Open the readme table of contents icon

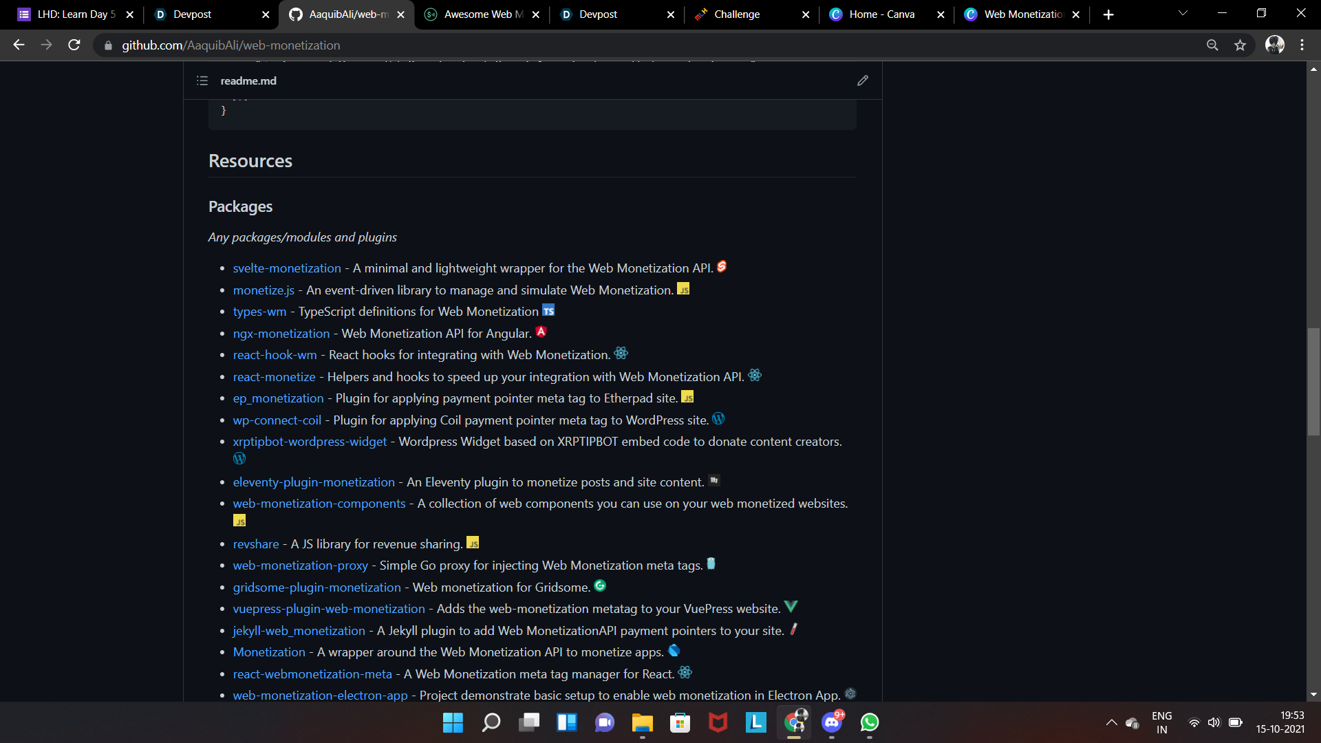[x=202, y=80]
